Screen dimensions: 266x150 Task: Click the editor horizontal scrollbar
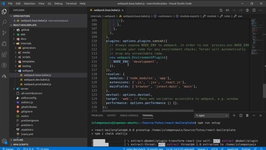pos(148,111)
